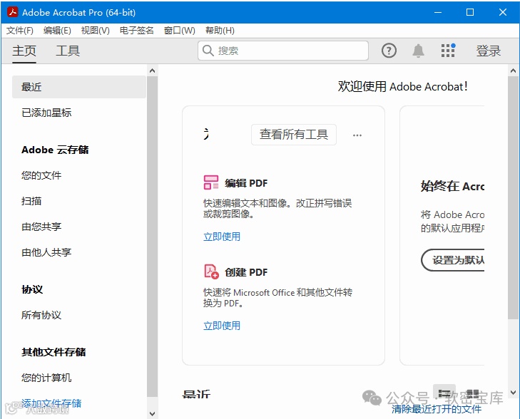Viewport: 520px width, 419px height.
Task: Switch recent files to list view
Action: coord(444,393)
